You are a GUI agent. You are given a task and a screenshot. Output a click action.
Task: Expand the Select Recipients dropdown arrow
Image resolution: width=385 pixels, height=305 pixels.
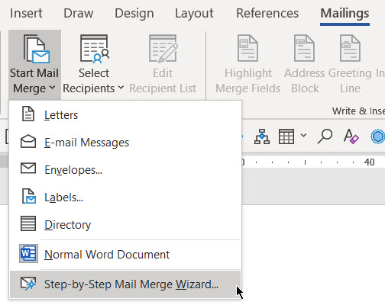click(121, 88)
